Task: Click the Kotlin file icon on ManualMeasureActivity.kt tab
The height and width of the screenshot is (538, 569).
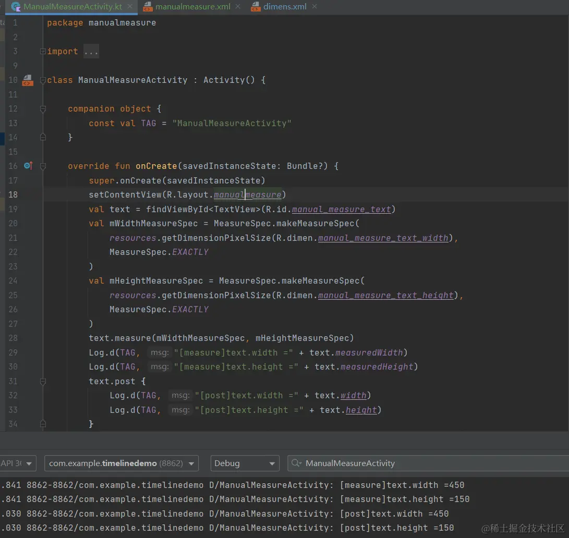Action: (16, 7)
